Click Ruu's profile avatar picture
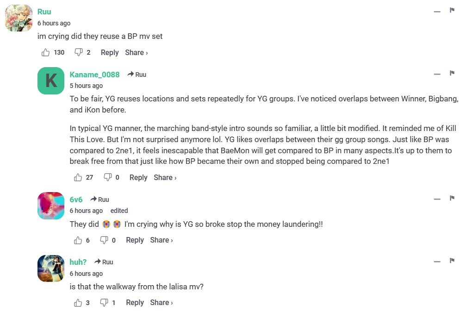 pyautogui.click(x=19, y=18)
